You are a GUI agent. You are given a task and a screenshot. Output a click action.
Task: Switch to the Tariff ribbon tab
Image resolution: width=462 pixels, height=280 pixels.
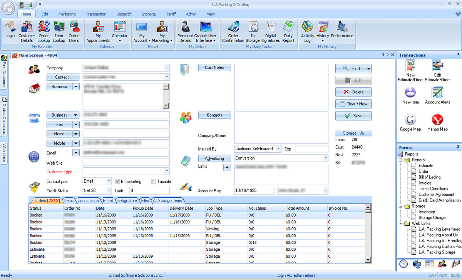(x=171, y=14)
